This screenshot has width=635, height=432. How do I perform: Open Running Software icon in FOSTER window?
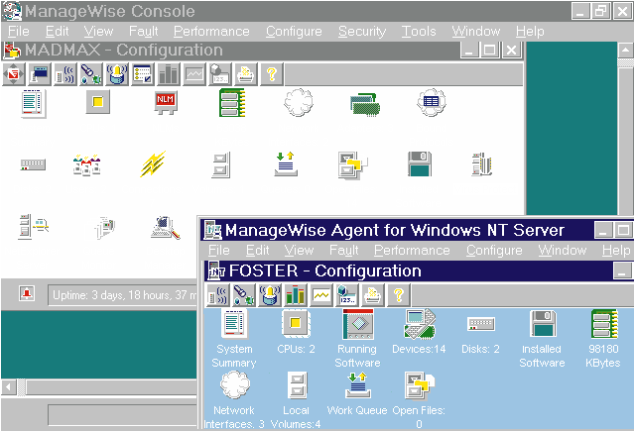[358, 324]
